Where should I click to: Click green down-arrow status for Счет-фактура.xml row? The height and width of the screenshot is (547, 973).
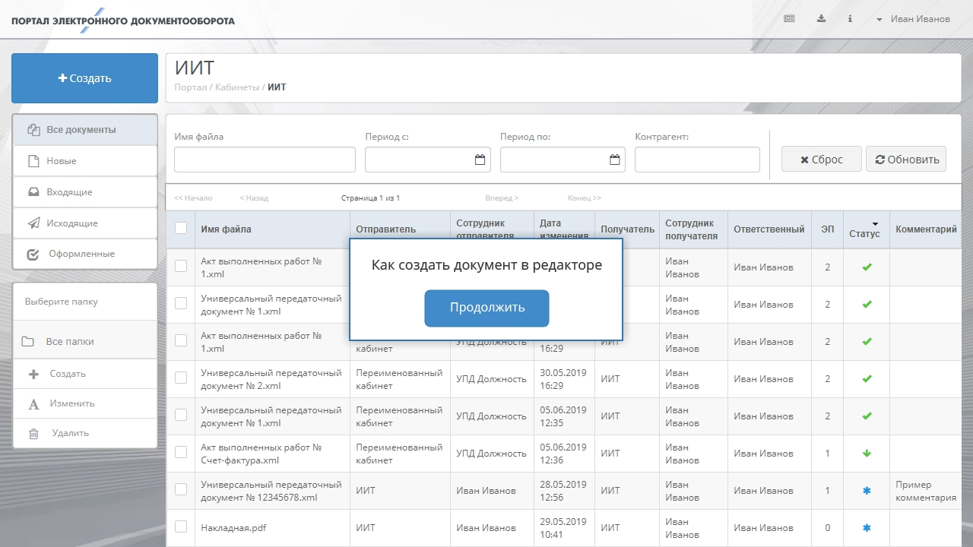(x=867, y=454)
